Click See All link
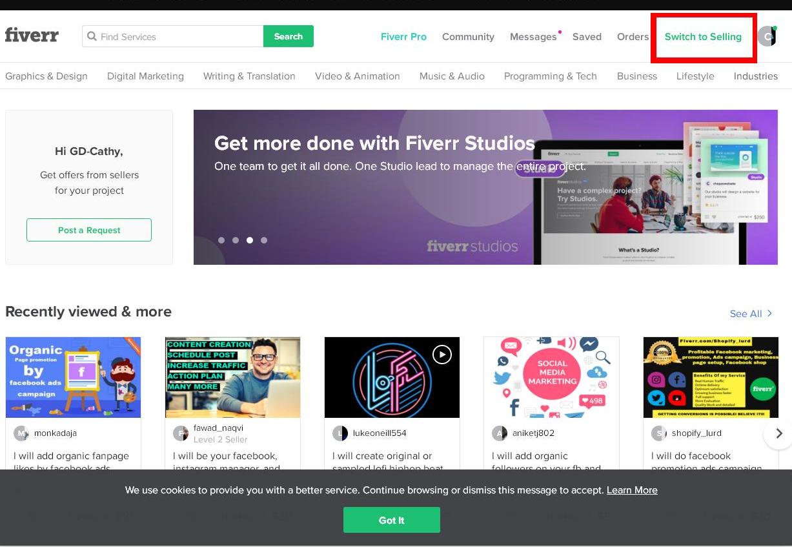The image size is (792, 547). tap(751, 314)
